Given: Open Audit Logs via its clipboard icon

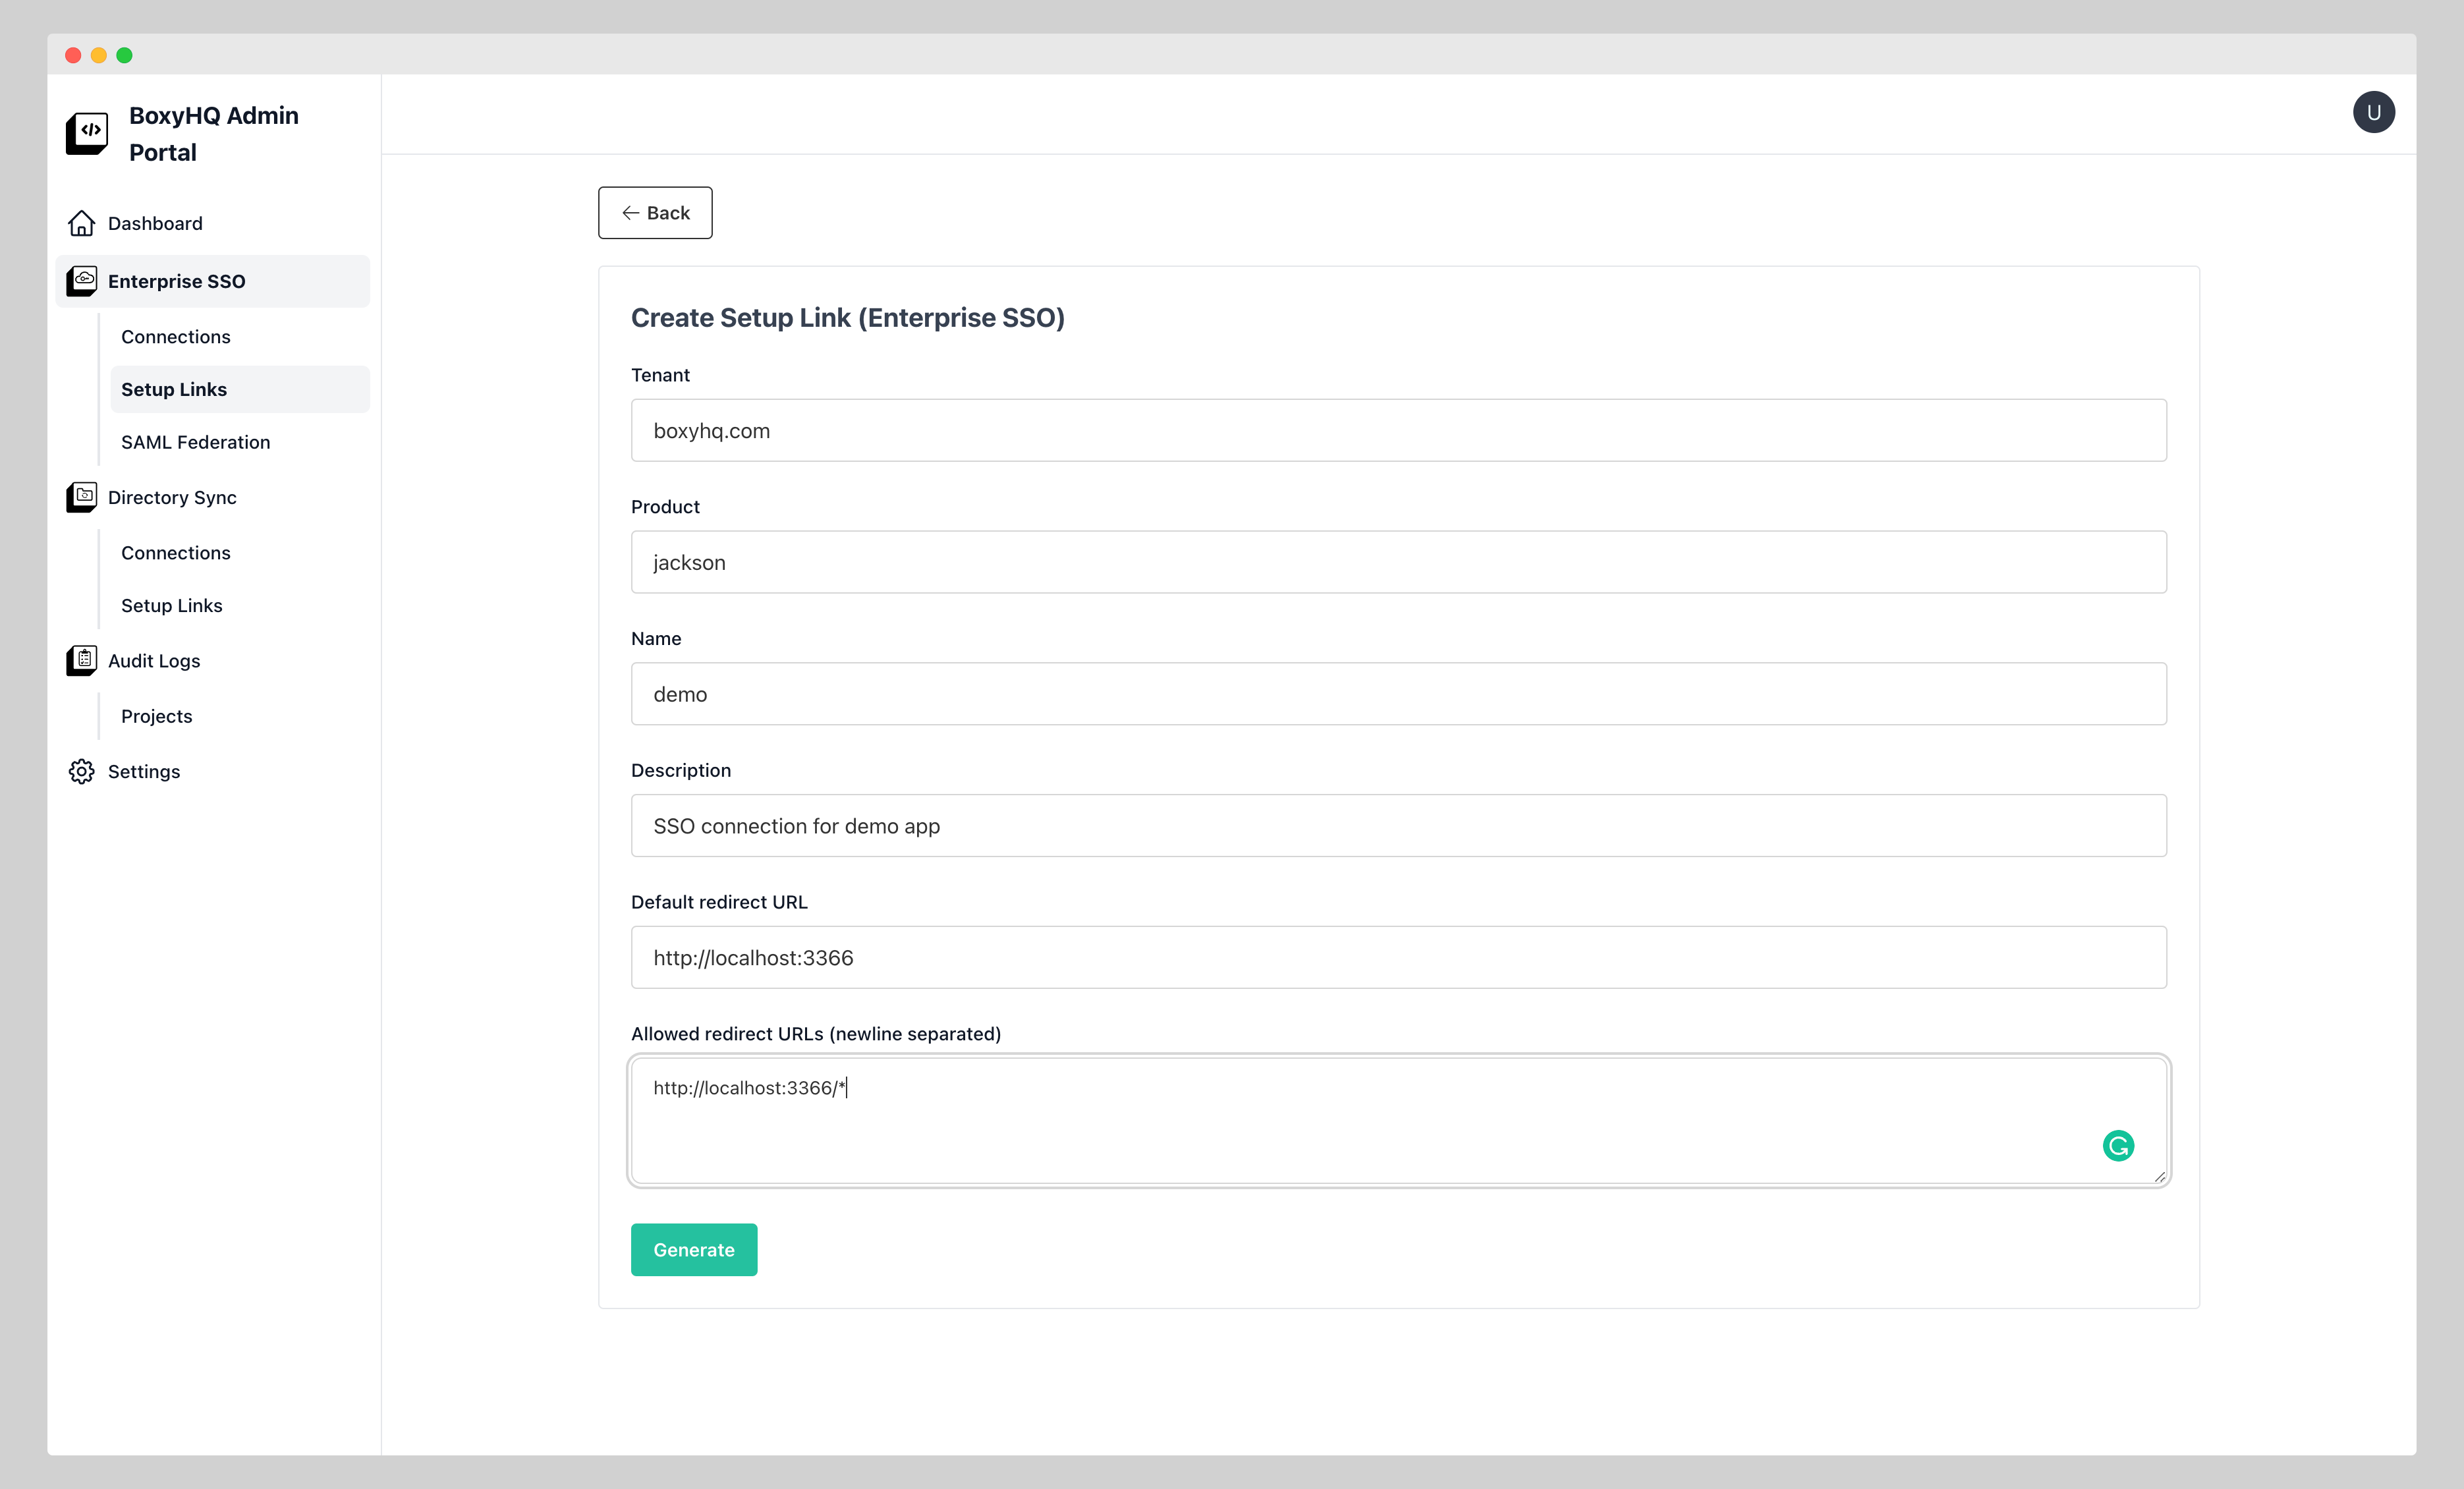Looking at the screenshot, I should coord(81,660).
